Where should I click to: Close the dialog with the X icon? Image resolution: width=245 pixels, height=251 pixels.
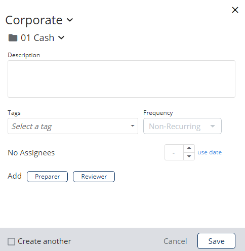pyautogui.click(x=235, y=10)
